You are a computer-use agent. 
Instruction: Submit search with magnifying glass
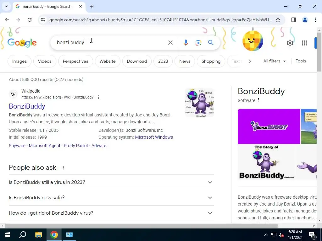[x=211, y=43]
